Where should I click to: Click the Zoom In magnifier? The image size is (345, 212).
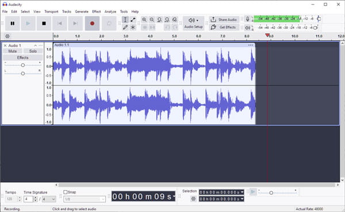point(144,19)
